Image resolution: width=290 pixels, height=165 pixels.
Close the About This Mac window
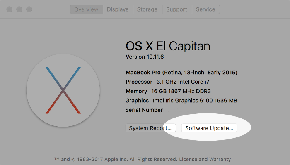(x=9, y=9)
